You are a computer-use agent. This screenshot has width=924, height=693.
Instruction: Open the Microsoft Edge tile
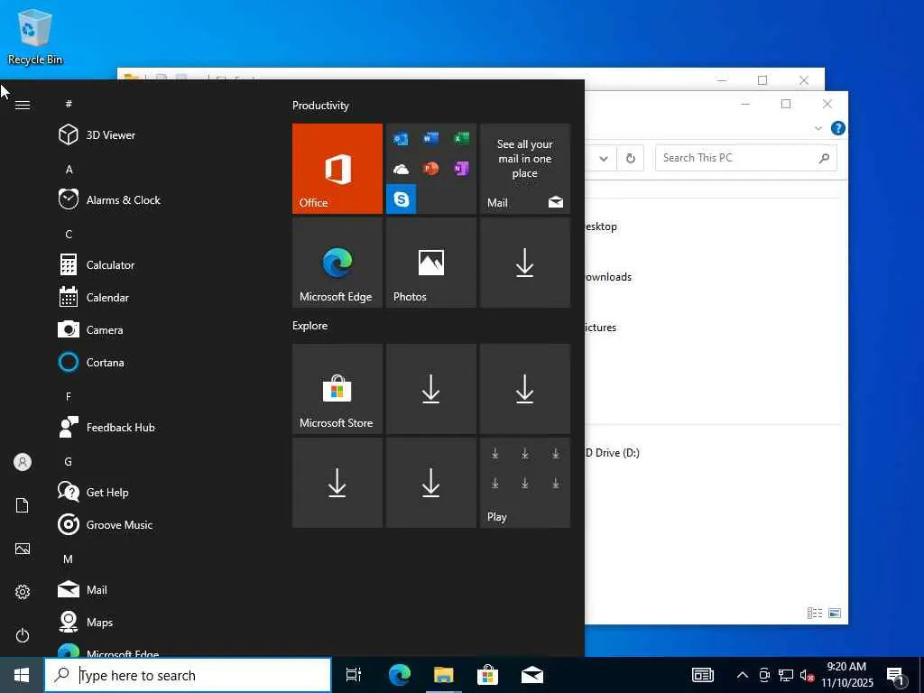coord(337,263)
